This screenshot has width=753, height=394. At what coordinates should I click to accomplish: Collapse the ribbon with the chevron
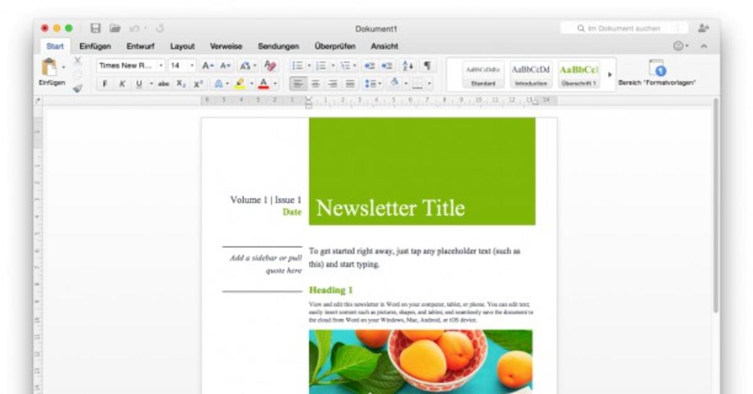(x=703, y=46)
